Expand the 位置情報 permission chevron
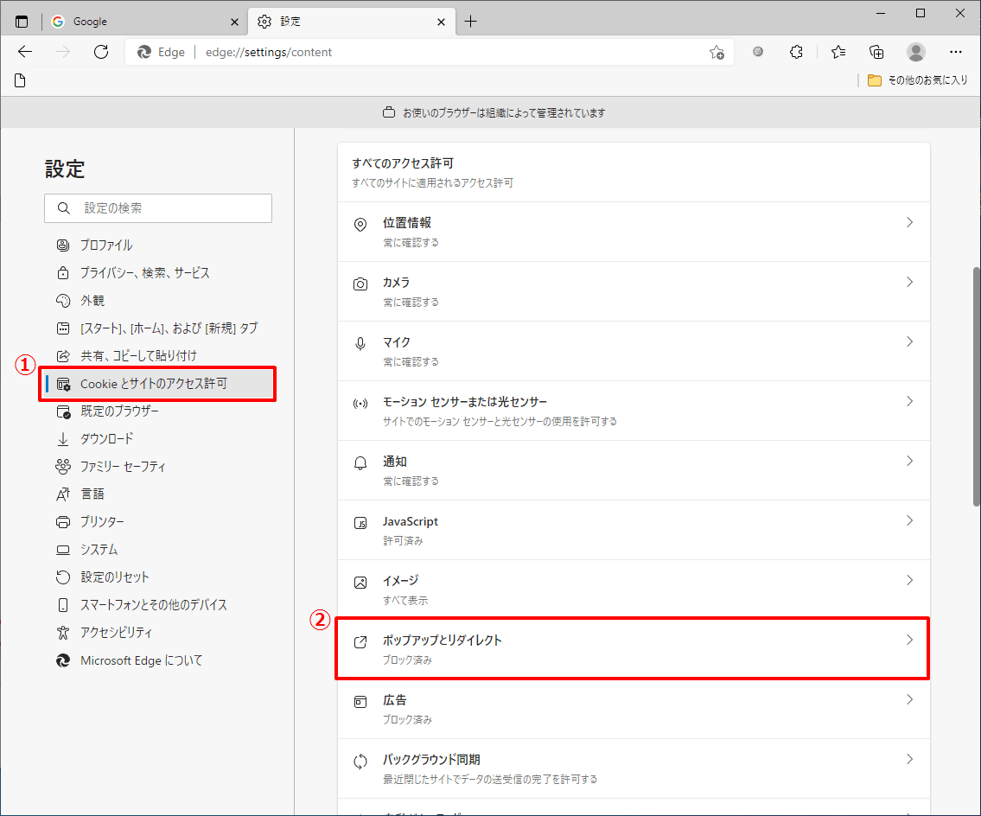This screenshot has height=816, width=981. point(909,223)
